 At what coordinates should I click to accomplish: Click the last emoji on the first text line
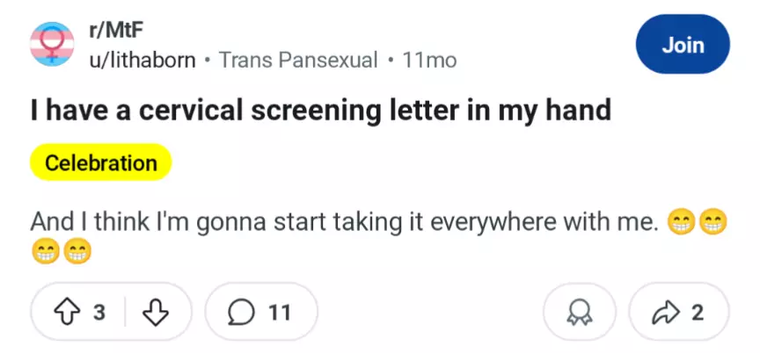713,223
